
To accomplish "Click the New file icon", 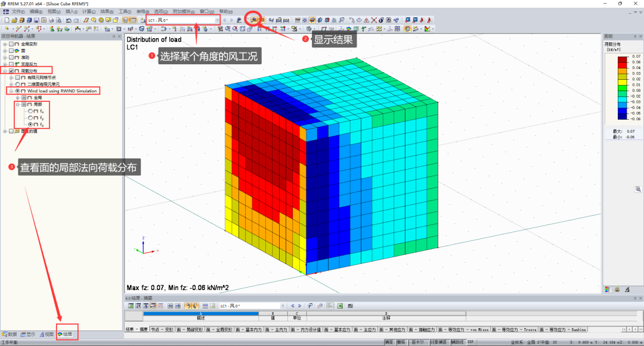I will point(7,20).
